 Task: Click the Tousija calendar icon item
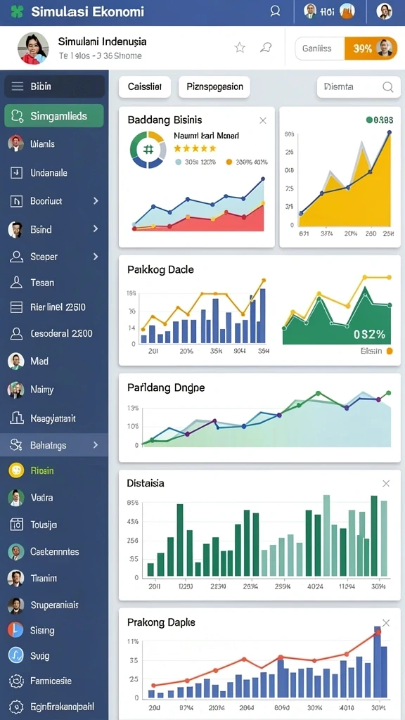point(16,524)
